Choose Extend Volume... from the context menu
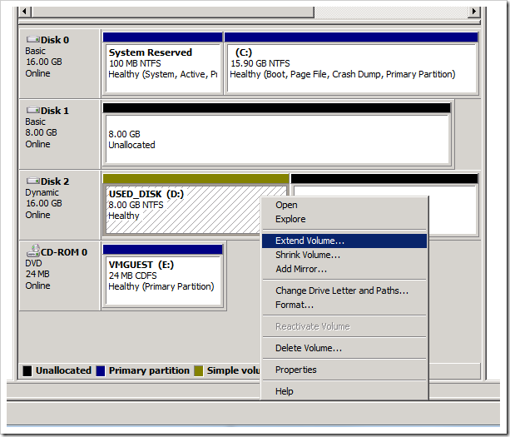This screenshot has height=437, width=510. point(309,241)
